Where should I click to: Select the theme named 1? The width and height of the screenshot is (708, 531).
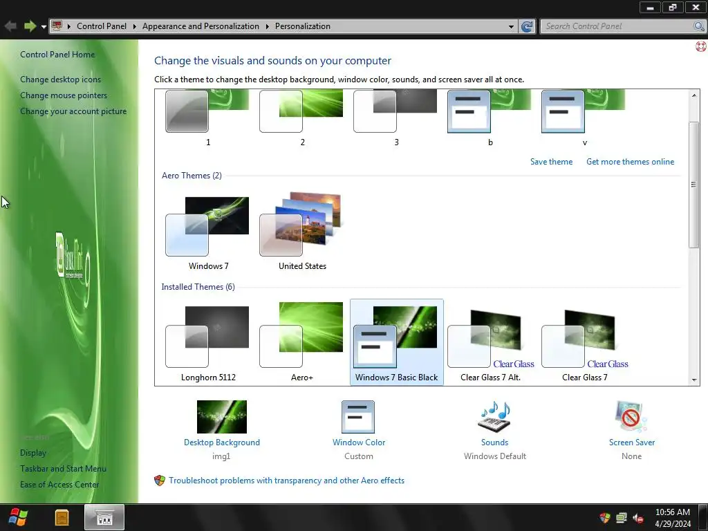pyautogui.click(x=207, y=118)
